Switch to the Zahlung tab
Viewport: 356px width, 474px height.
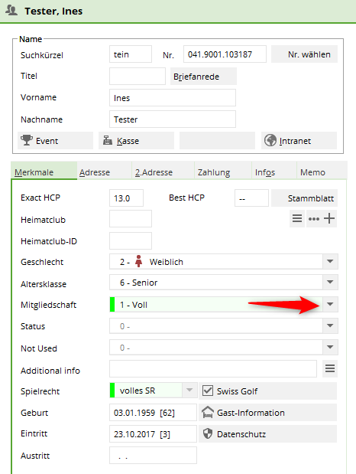[x=214, y=172]
